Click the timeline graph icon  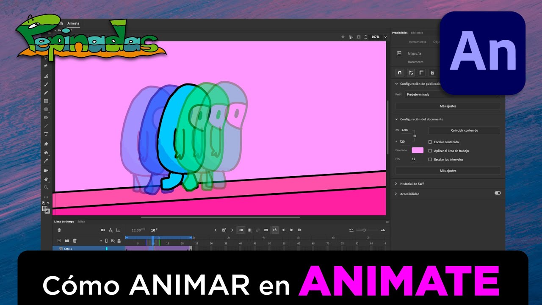coord(118,230)
